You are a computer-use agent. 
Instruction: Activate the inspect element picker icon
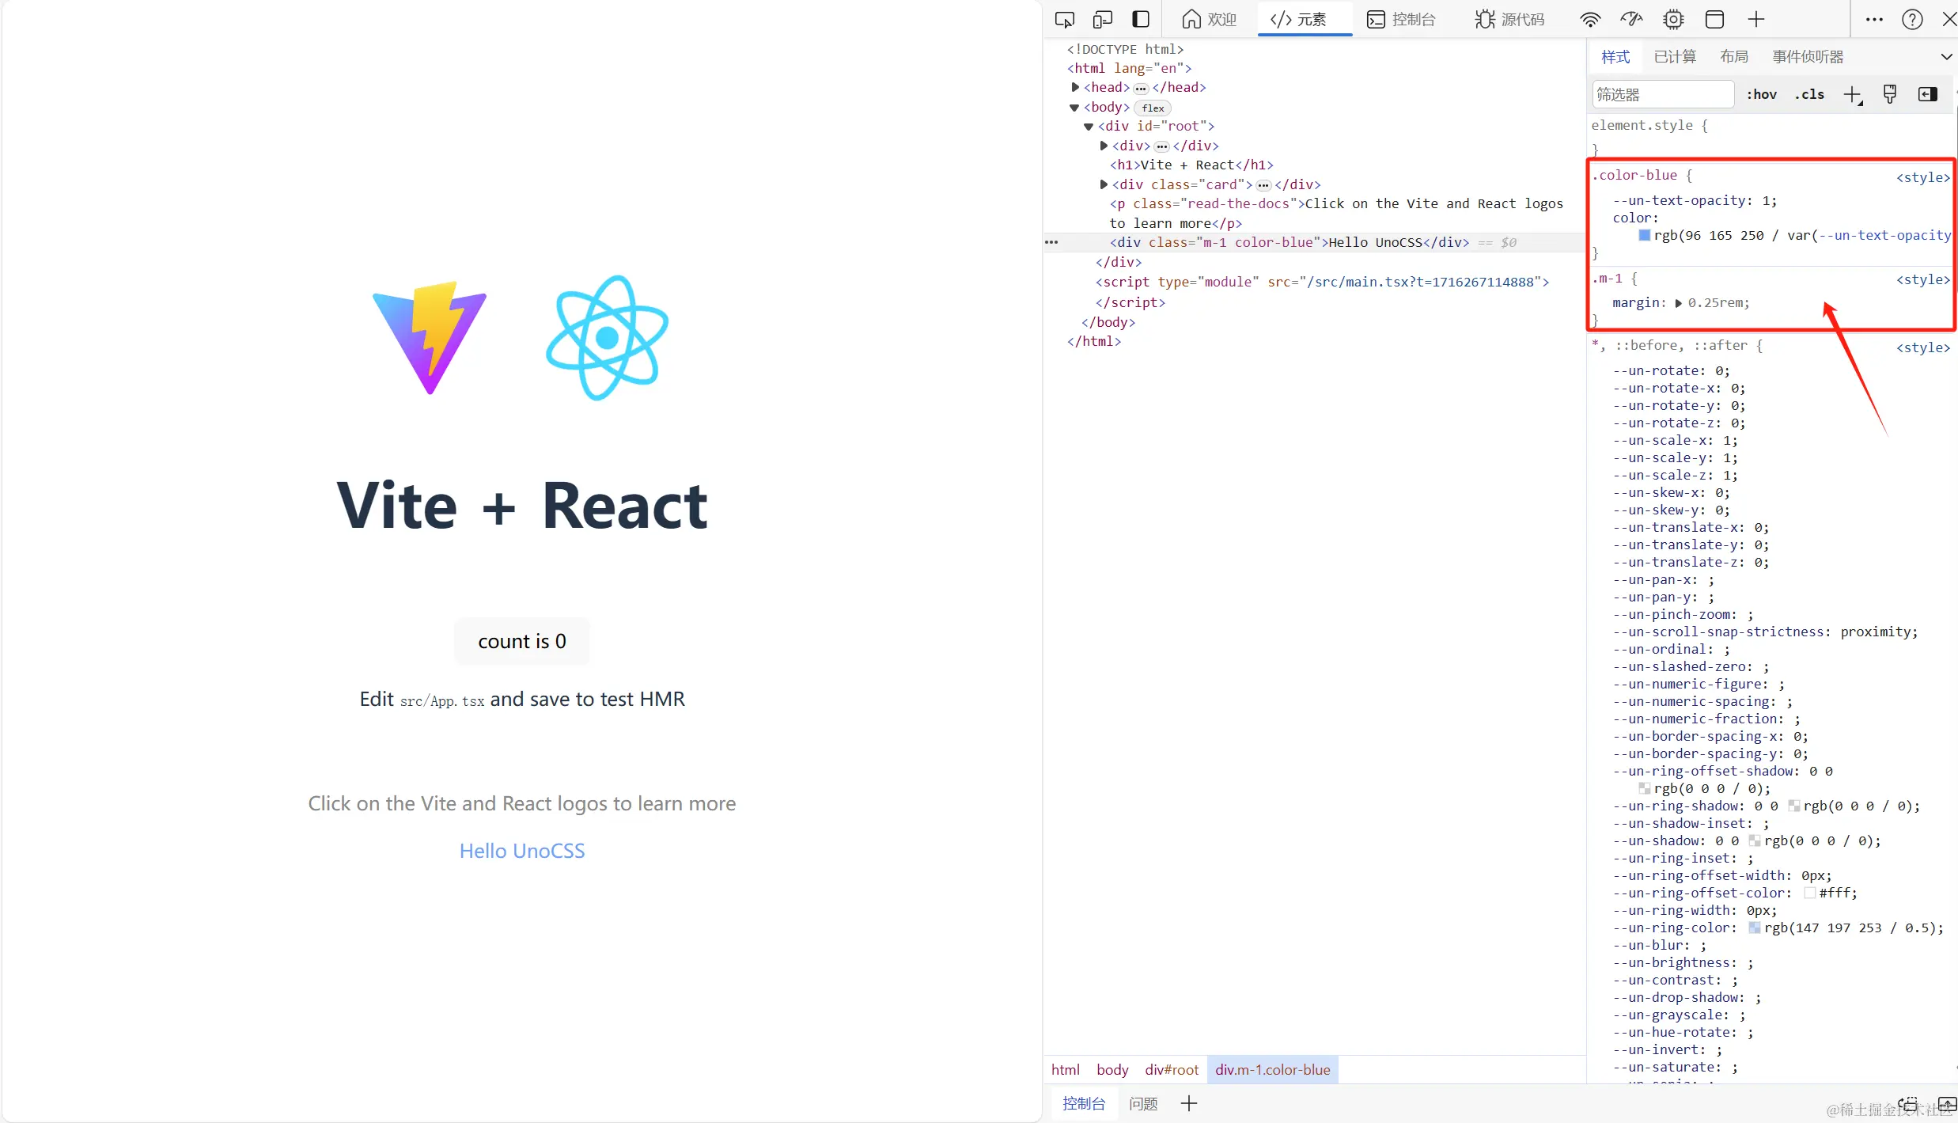[1065, 20]
